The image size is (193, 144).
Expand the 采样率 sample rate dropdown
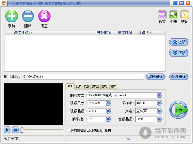click(x=159, y=103)
